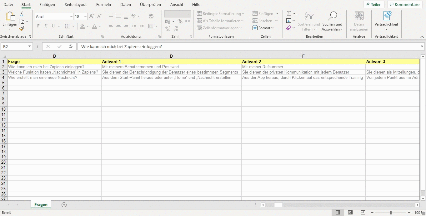This screenshot has width=426, height=216.
Task: Click the Clear eraser icon
Action: pos(289,28)
